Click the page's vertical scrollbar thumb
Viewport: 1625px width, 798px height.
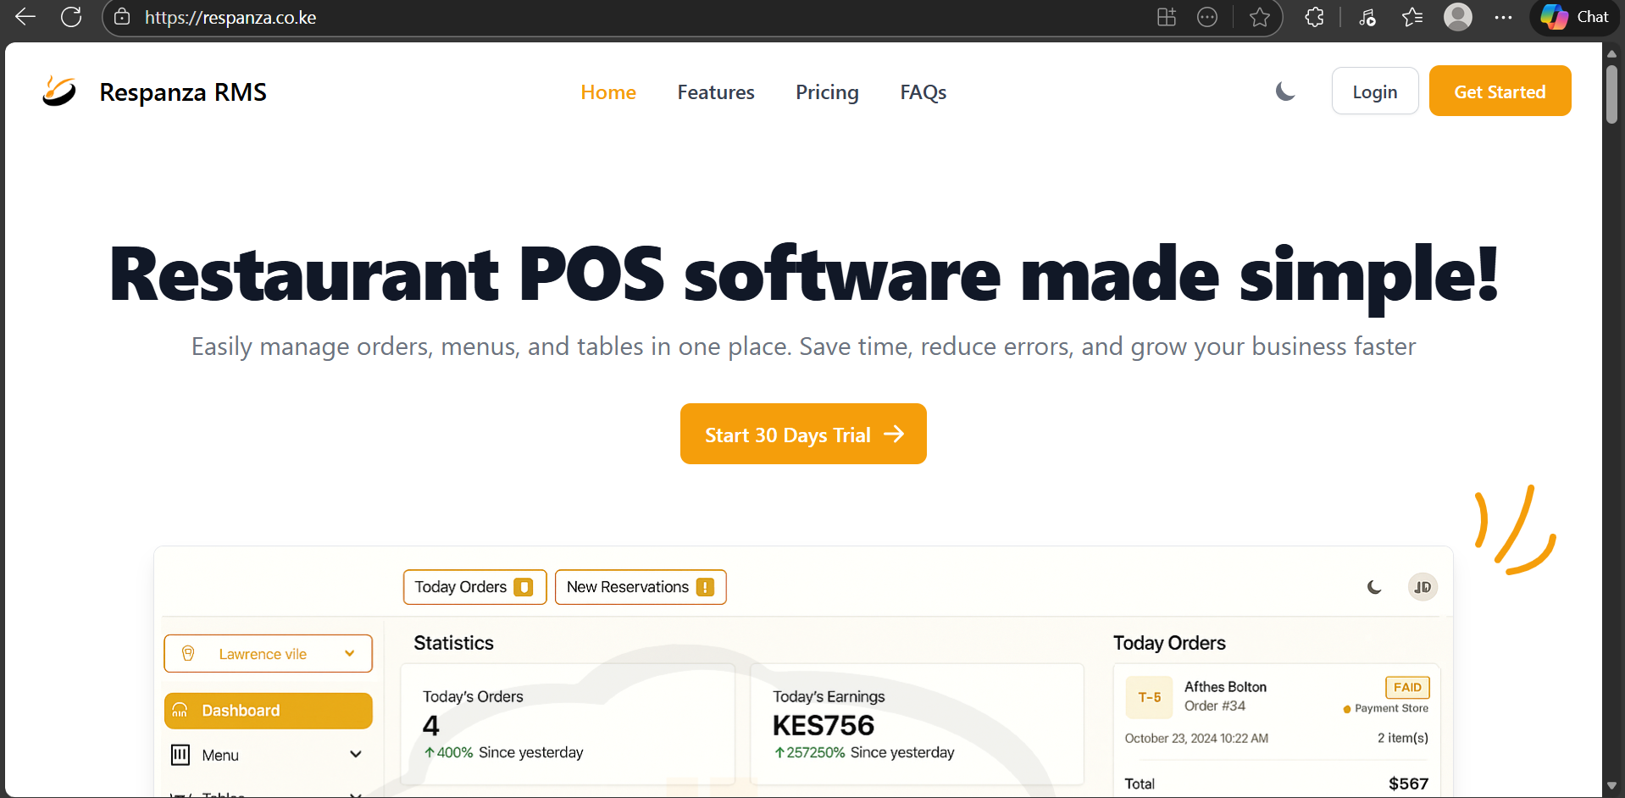(1611, 93)
